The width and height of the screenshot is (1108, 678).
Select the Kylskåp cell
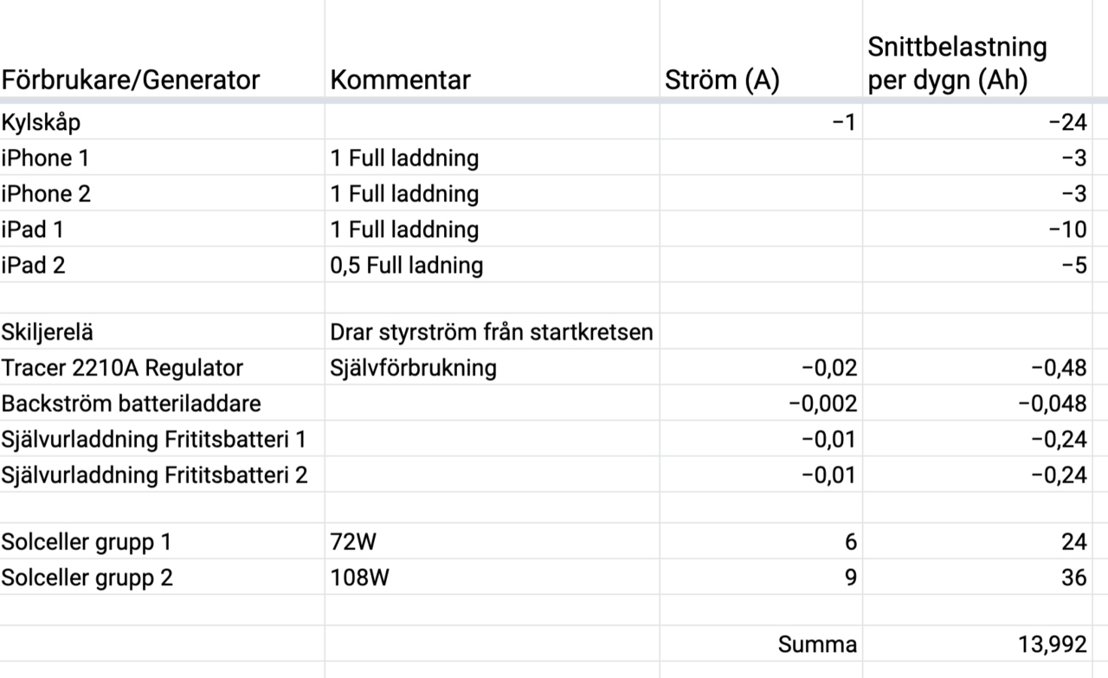point(162,122)
